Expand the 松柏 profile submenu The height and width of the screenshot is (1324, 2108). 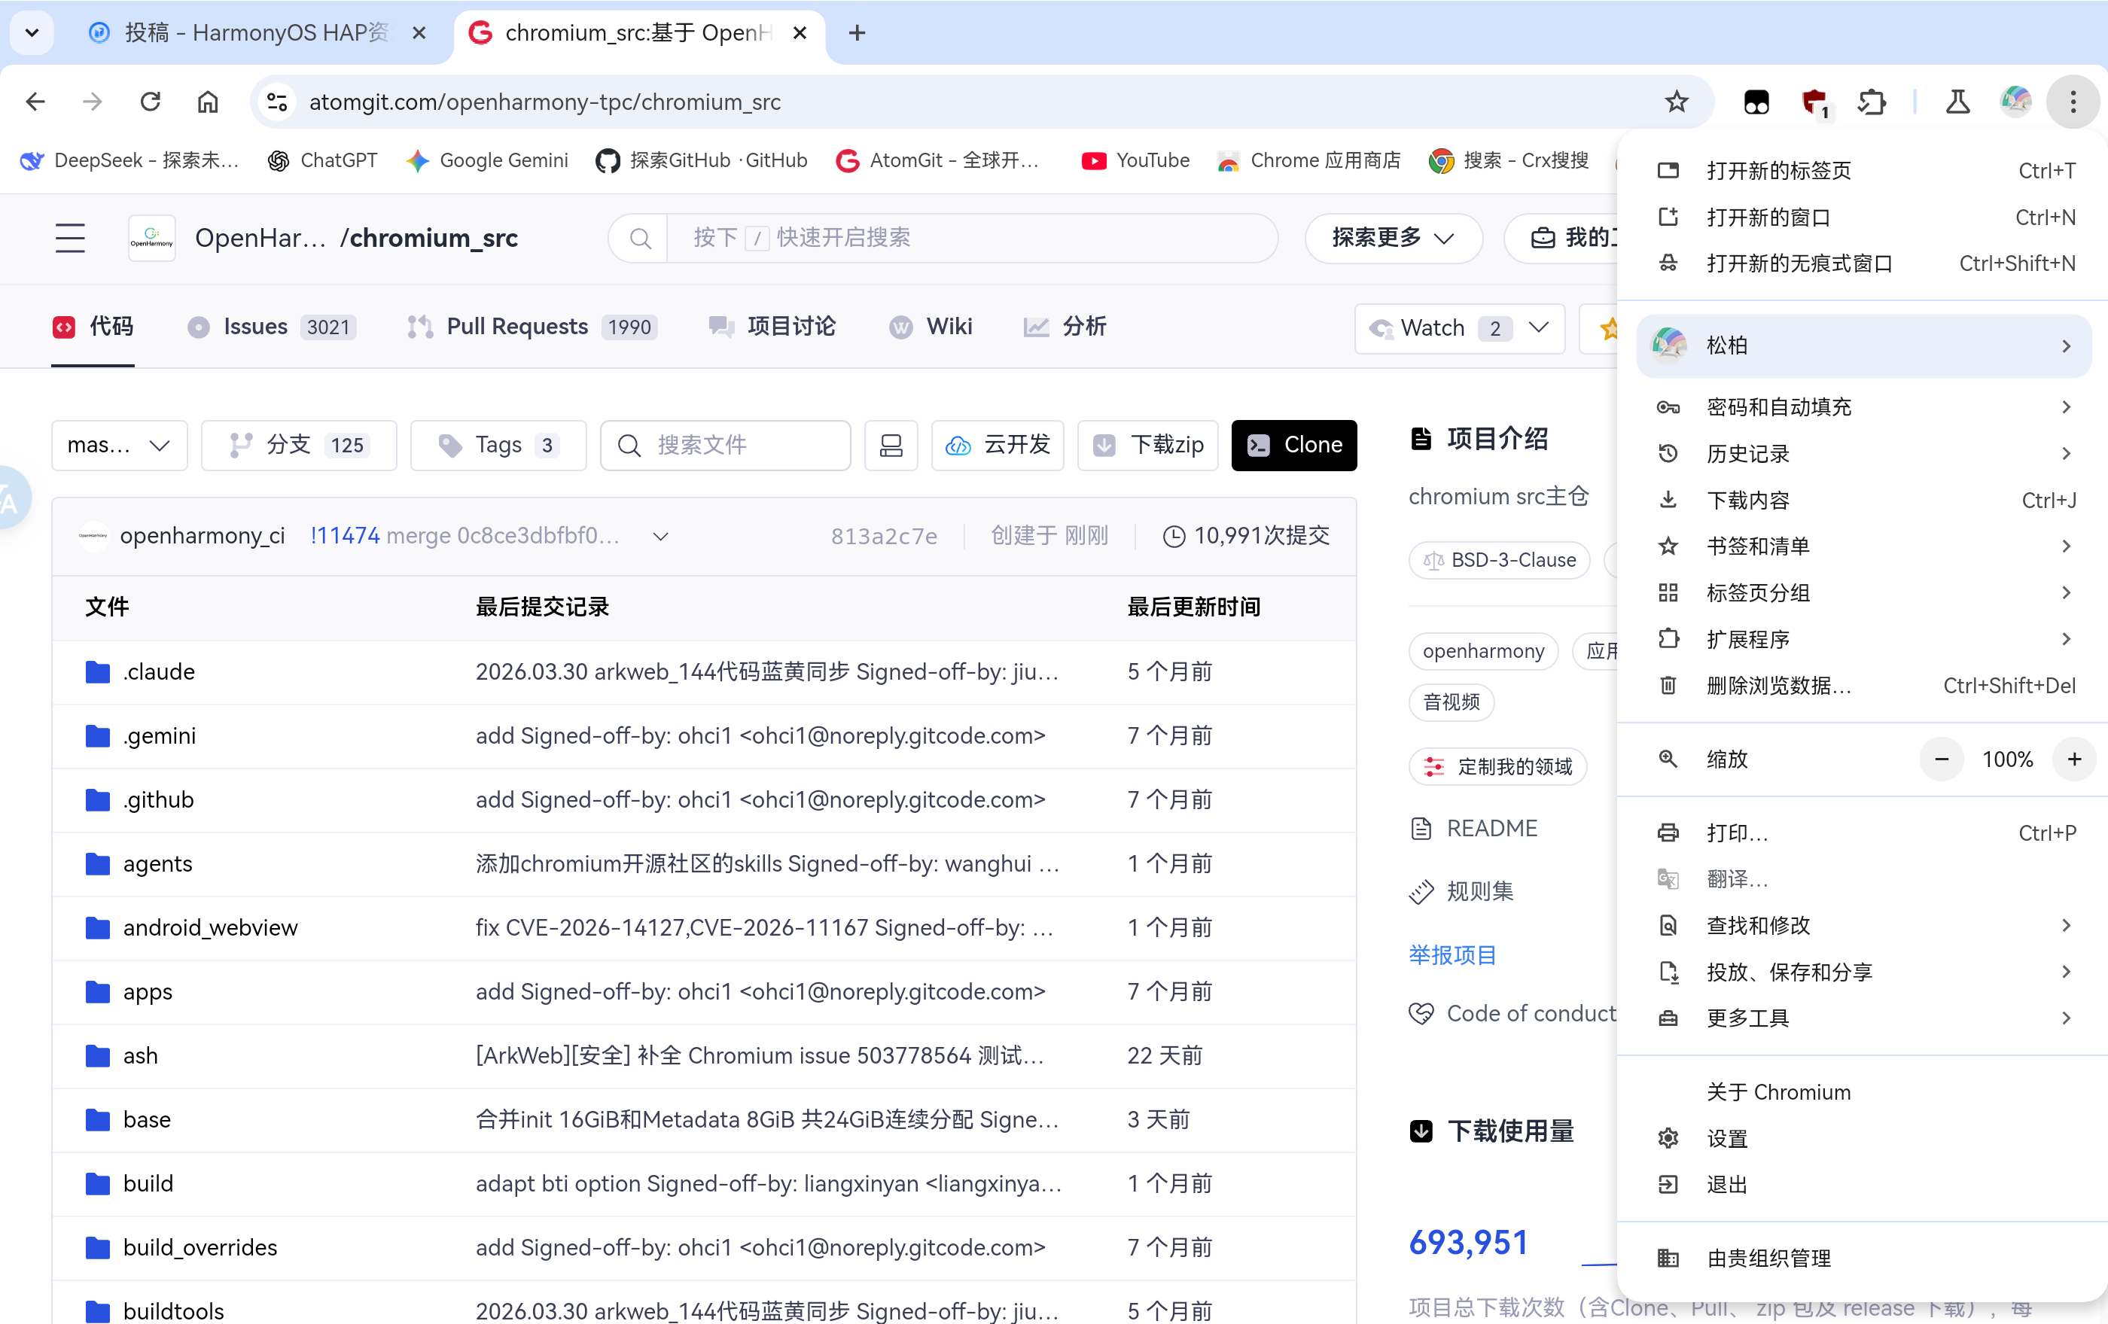tap(1863, 345)
